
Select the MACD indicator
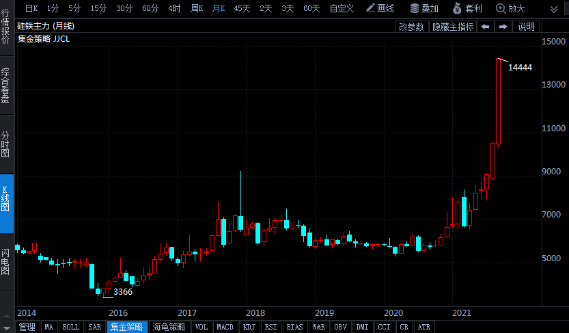225,327
